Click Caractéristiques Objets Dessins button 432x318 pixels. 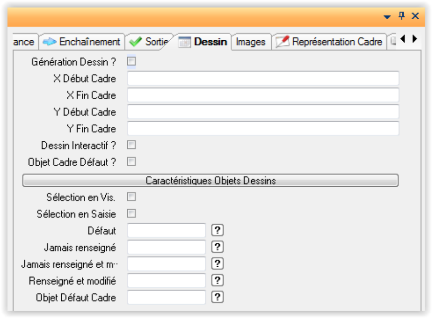pyautogui.click(x=211, y=181)
